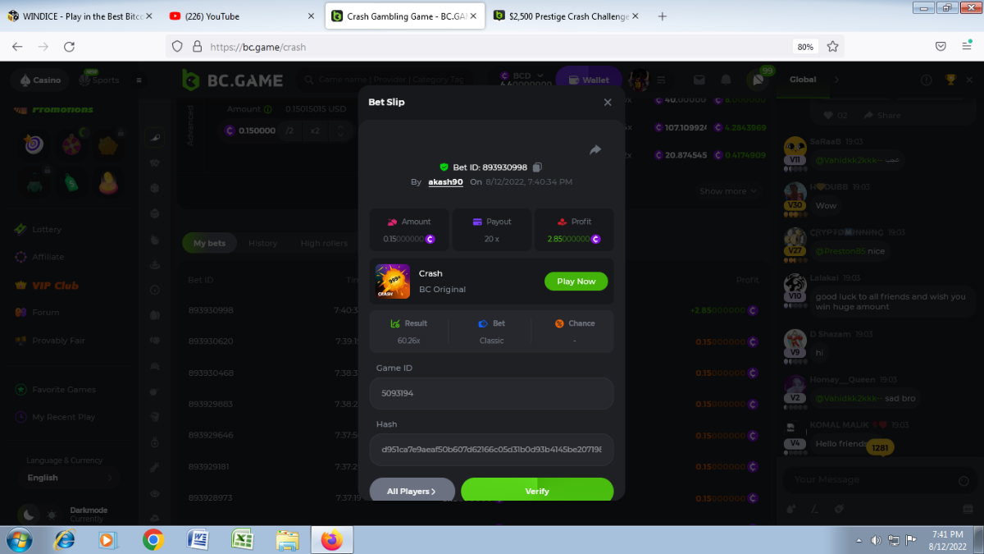Close the Bet Slip dialog
Image resolution: width=984 pixels, height=554 pixels.
(x=608, y=103)
